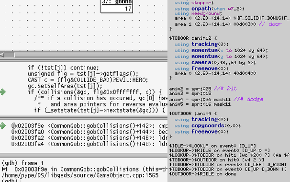Click the last (gdb) prompt input line
The height and width of the screenshot is (182, 290).
click(11, 181)
